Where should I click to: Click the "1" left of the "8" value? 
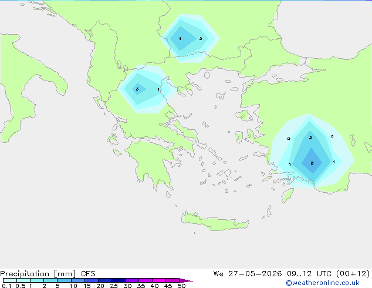(290, 164)
